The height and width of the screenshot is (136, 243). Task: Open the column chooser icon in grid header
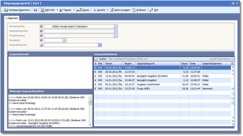(233, 64)
